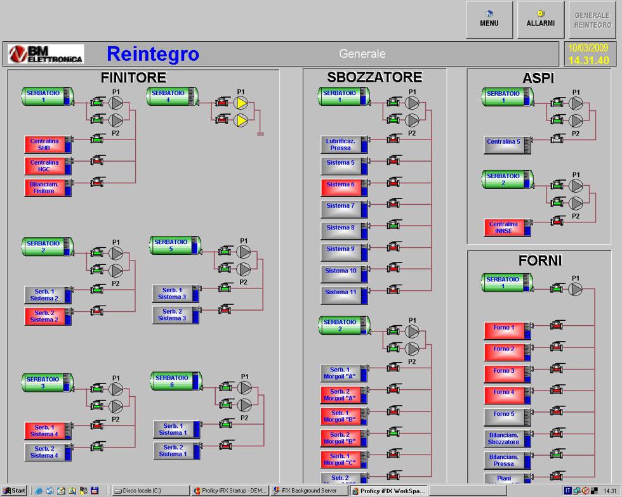Viewport: 622px width, 497px height.
Task: Open the Finitore Serbatoio 5 green tank
Action: pyautogui.click(x=175, y=246)
